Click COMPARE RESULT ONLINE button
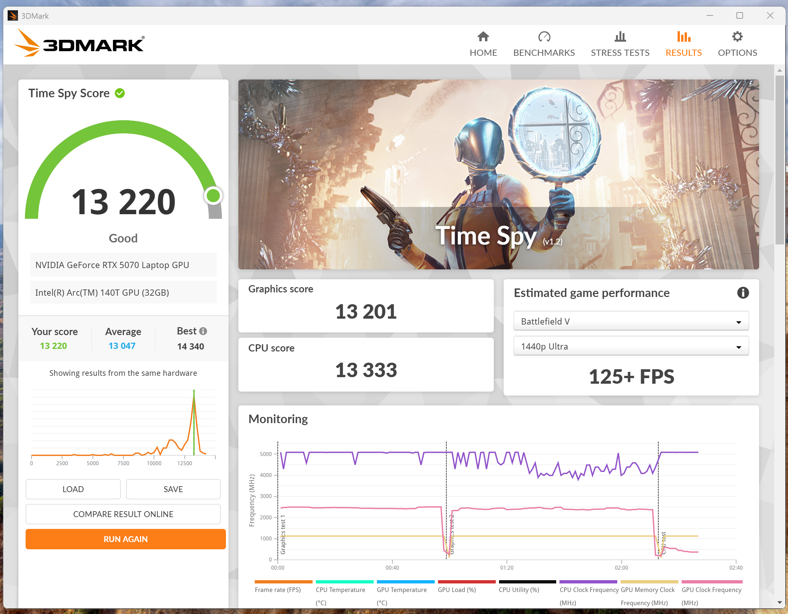The image size is (788, 614). tap(123, 514)
